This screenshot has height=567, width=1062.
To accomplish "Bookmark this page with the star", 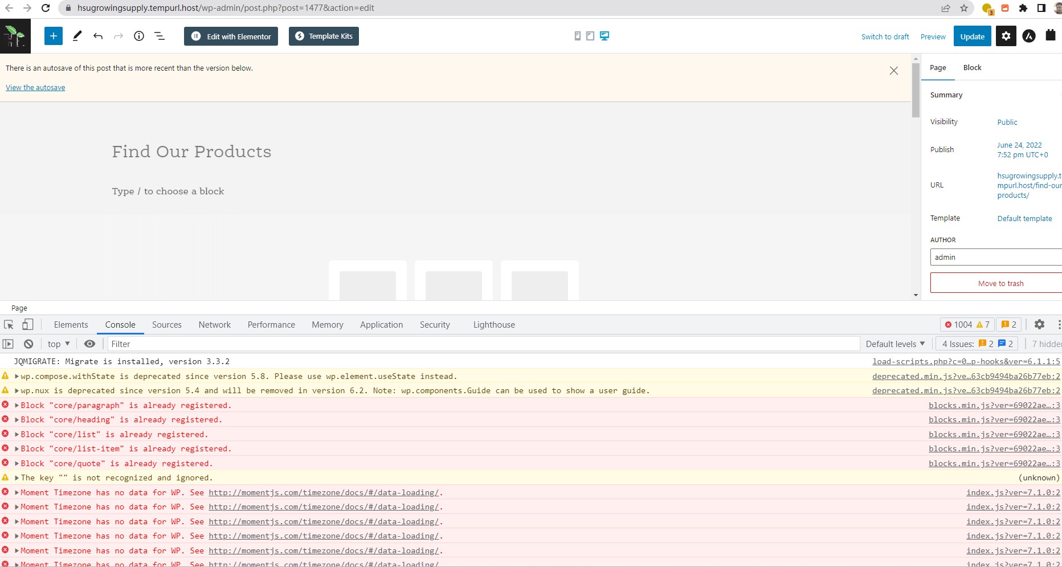I will point(964,8).
